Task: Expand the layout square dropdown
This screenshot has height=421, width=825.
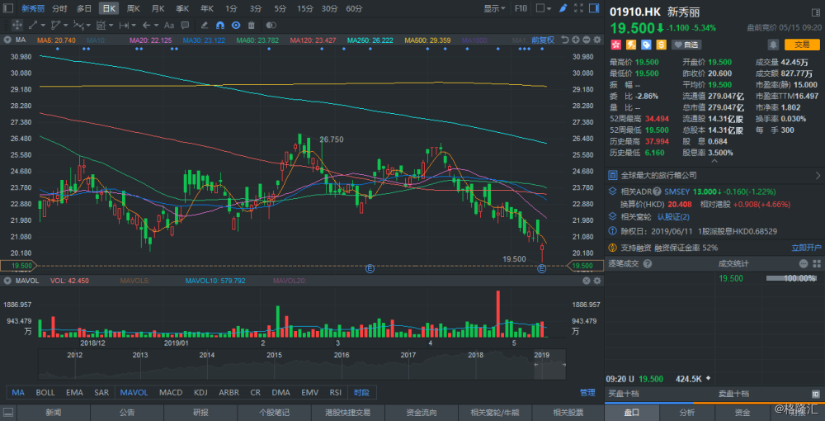Action: pos(544,8)
